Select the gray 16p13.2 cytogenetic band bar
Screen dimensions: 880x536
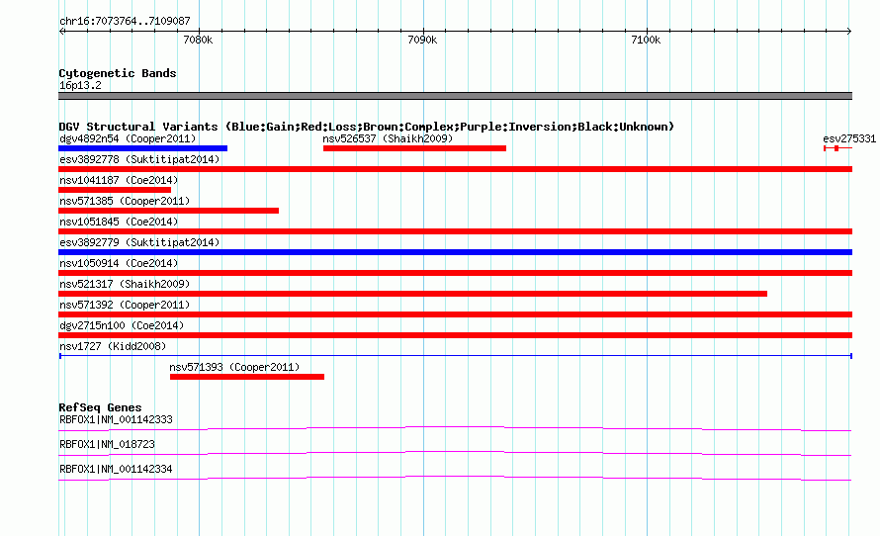tap(456, 96)
